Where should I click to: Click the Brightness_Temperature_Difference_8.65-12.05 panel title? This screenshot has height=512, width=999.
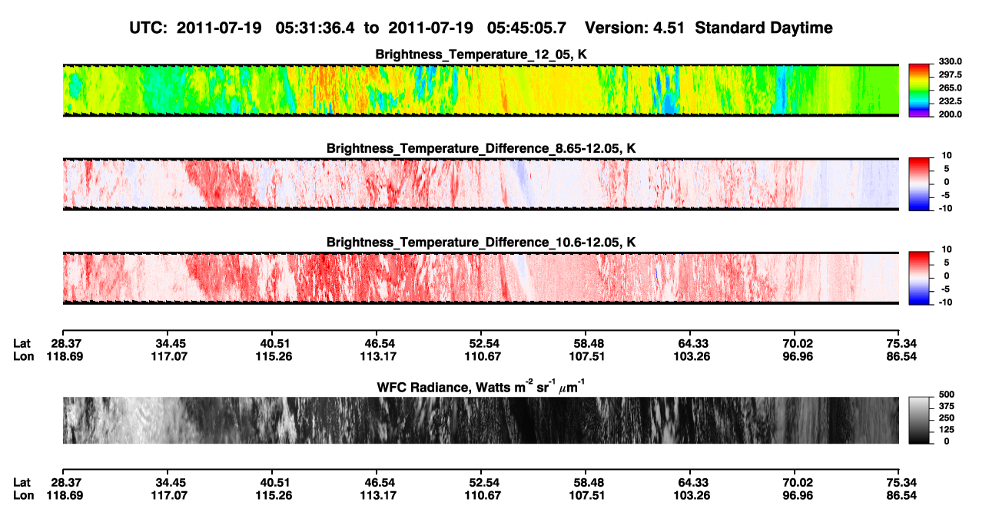pos(481,147)
